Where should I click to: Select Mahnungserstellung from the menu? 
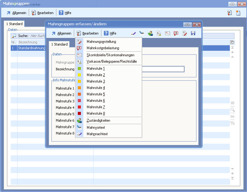point(101,42)
